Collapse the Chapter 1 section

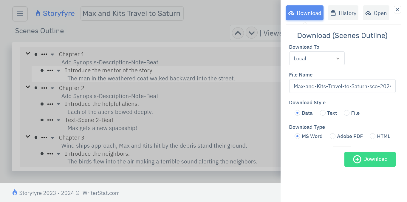click(x=27, y=53)
